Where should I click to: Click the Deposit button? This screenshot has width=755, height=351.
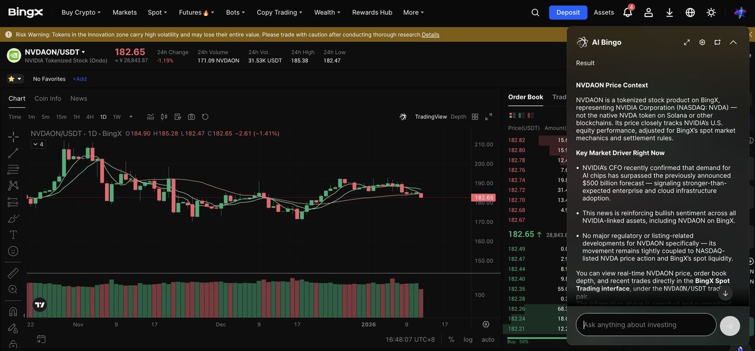(x=568, y=12)
